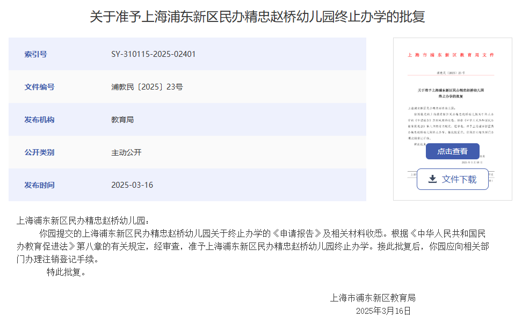The height and width of the screenshot is (331, 522).
Task: Click the red header in document preview
Action: [x=451, y=55]
